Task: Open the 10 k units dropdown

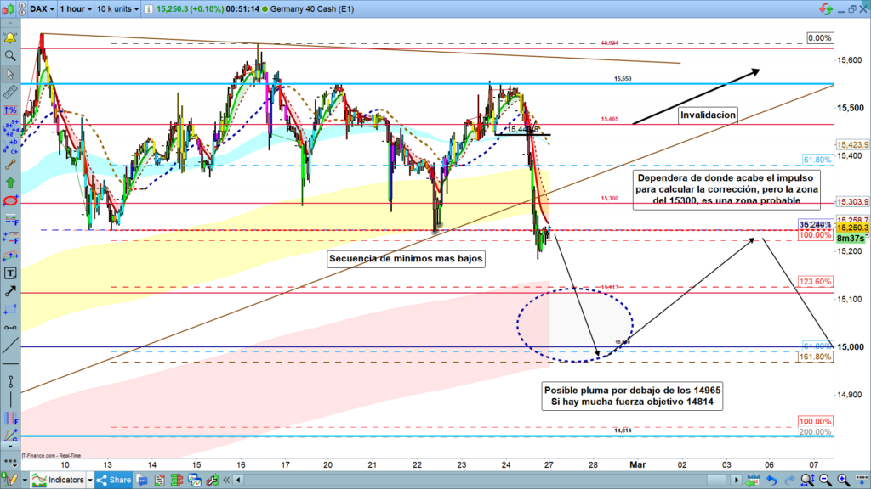Action: tap(118, 8)
